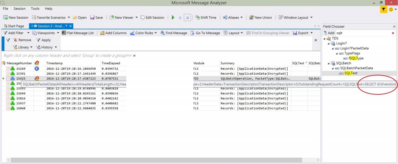Viewport: 398px width, 164px height.
Task: Click the stop capture icon
Action: [187, 17]
